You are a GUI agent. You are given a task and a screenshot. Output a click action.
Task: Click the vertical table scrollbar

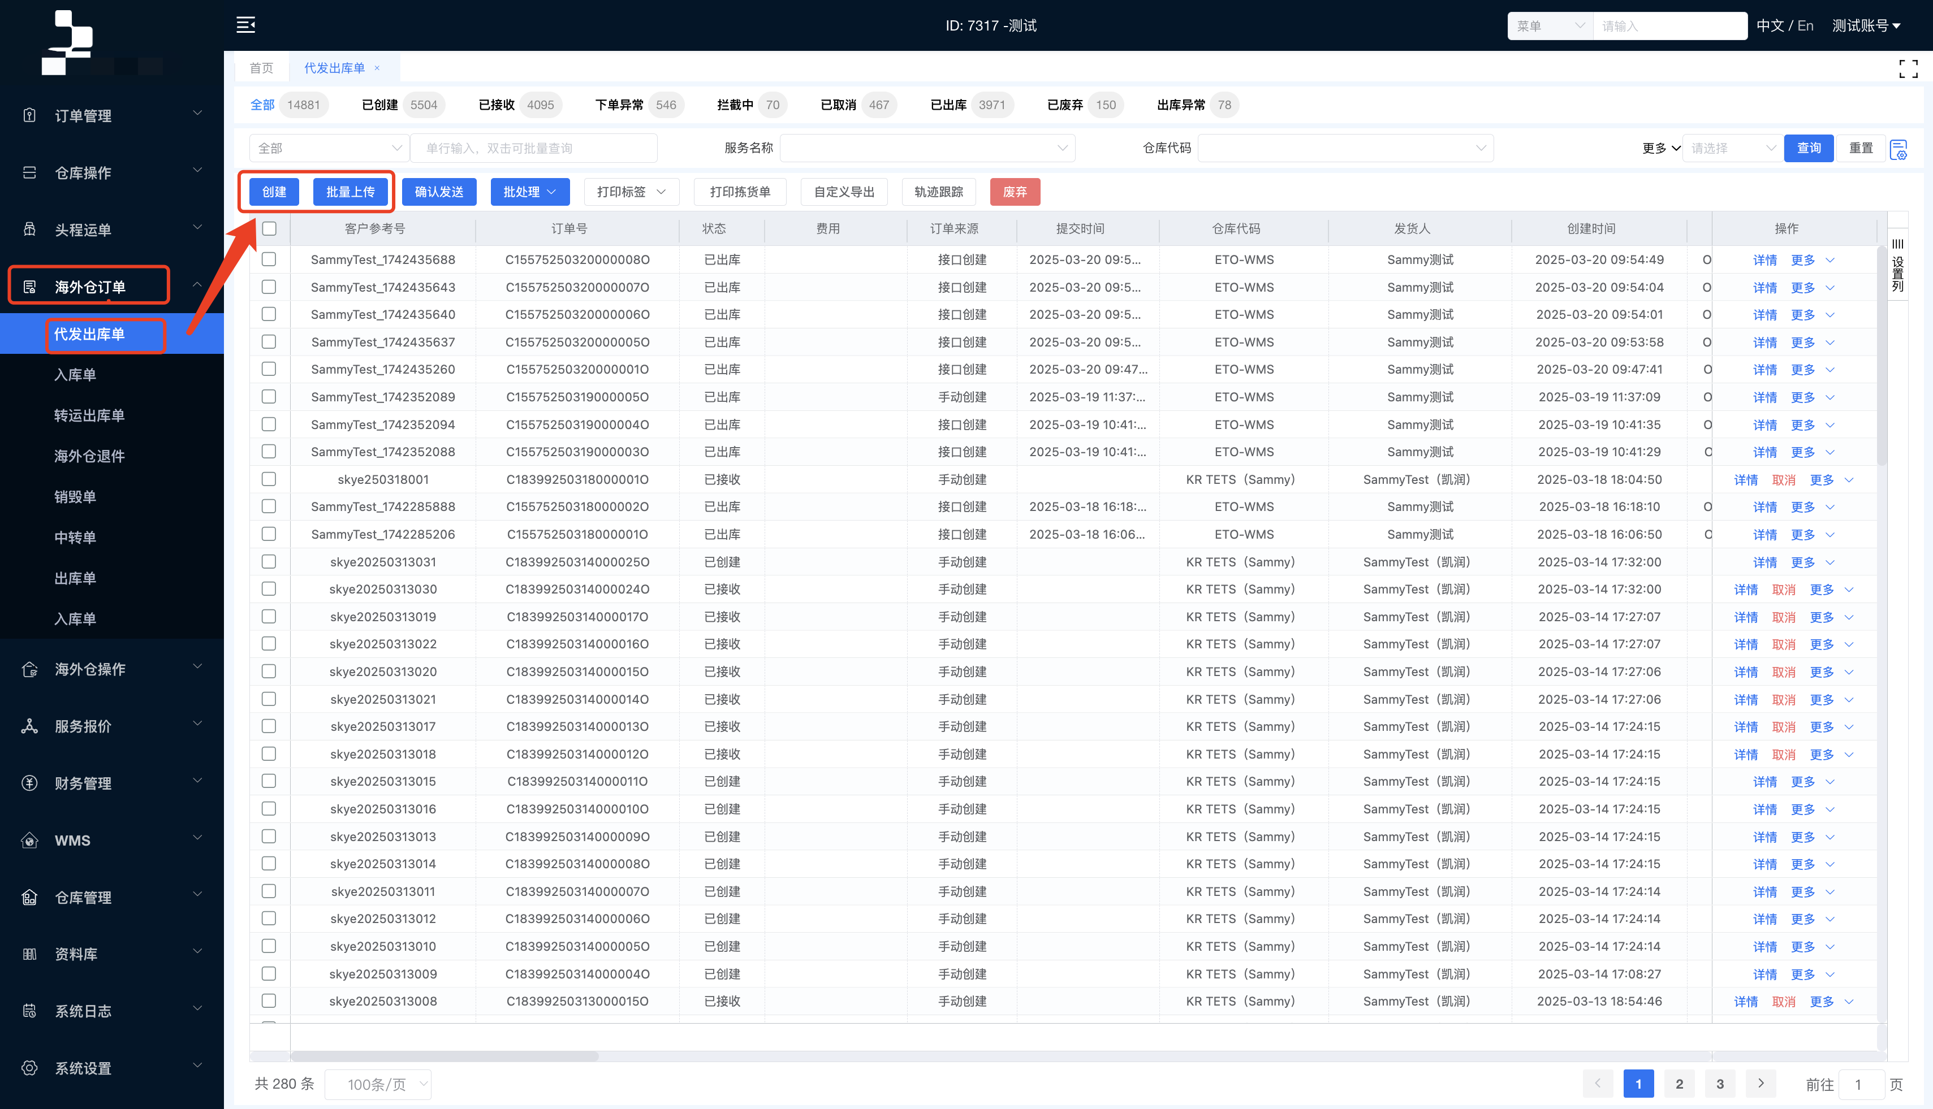(1882, 354)
